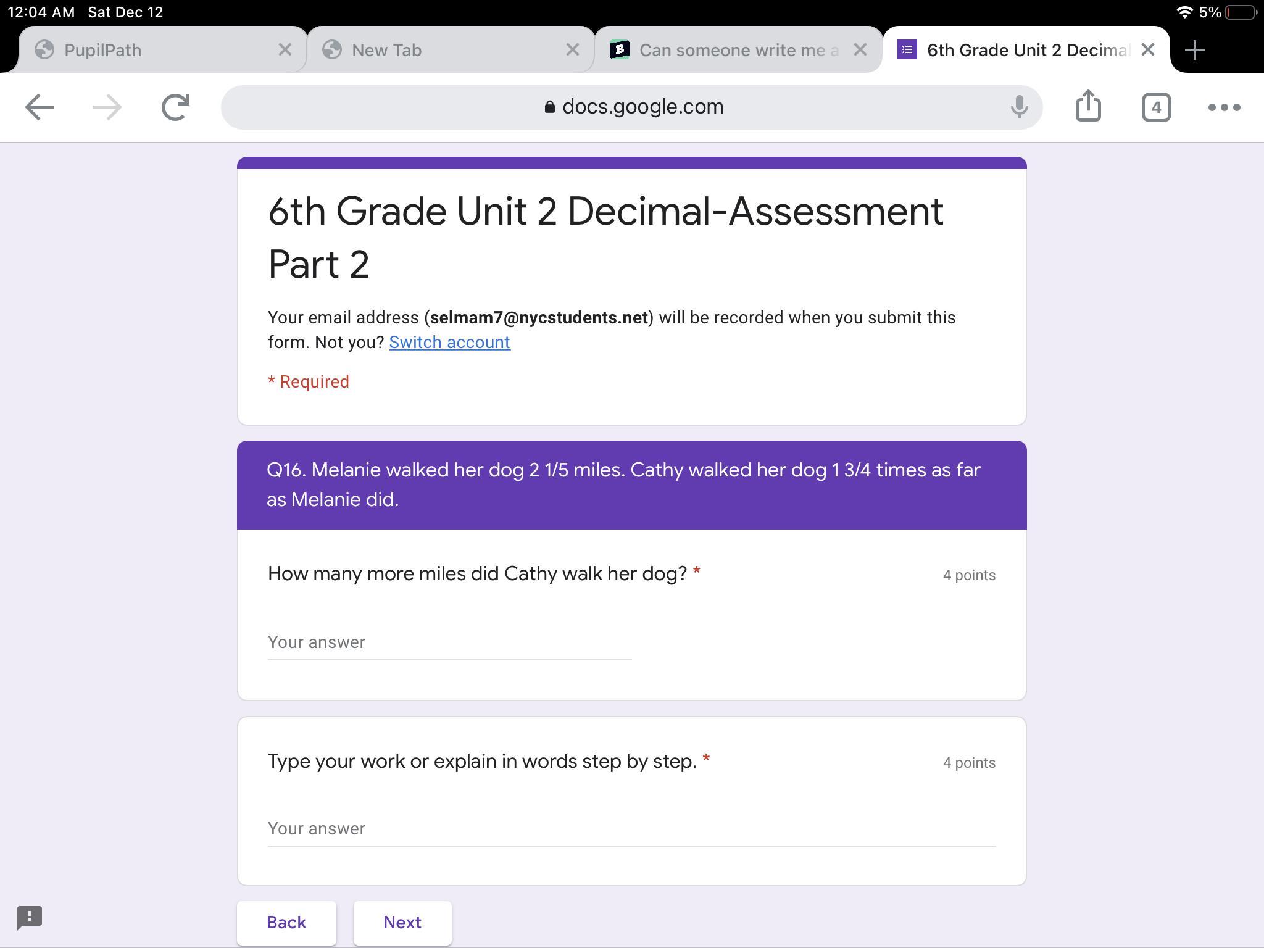Tap the microphone voice search icon
The height and width of the screenshot is (948, 1264).
[1019, 107]
